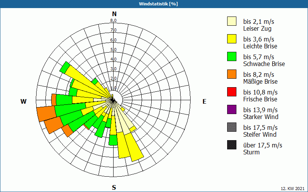Screen dimensions: 308x192
Task: Click the '5,0' radial axis label
Action: [114, 50]
